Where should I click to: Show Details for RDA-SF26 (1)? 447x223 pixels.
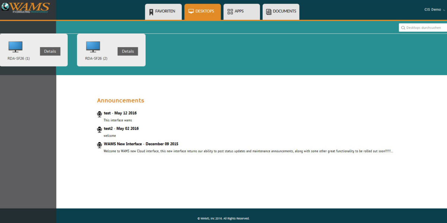pyautogui.click(x=50, y=51)
